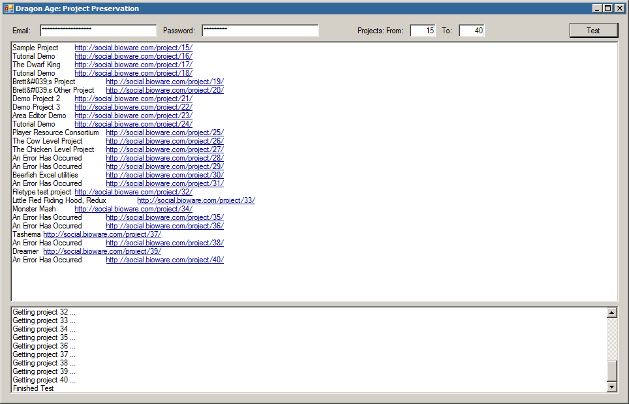Open the Tutorial Demo project 16 link

point(133,56)
